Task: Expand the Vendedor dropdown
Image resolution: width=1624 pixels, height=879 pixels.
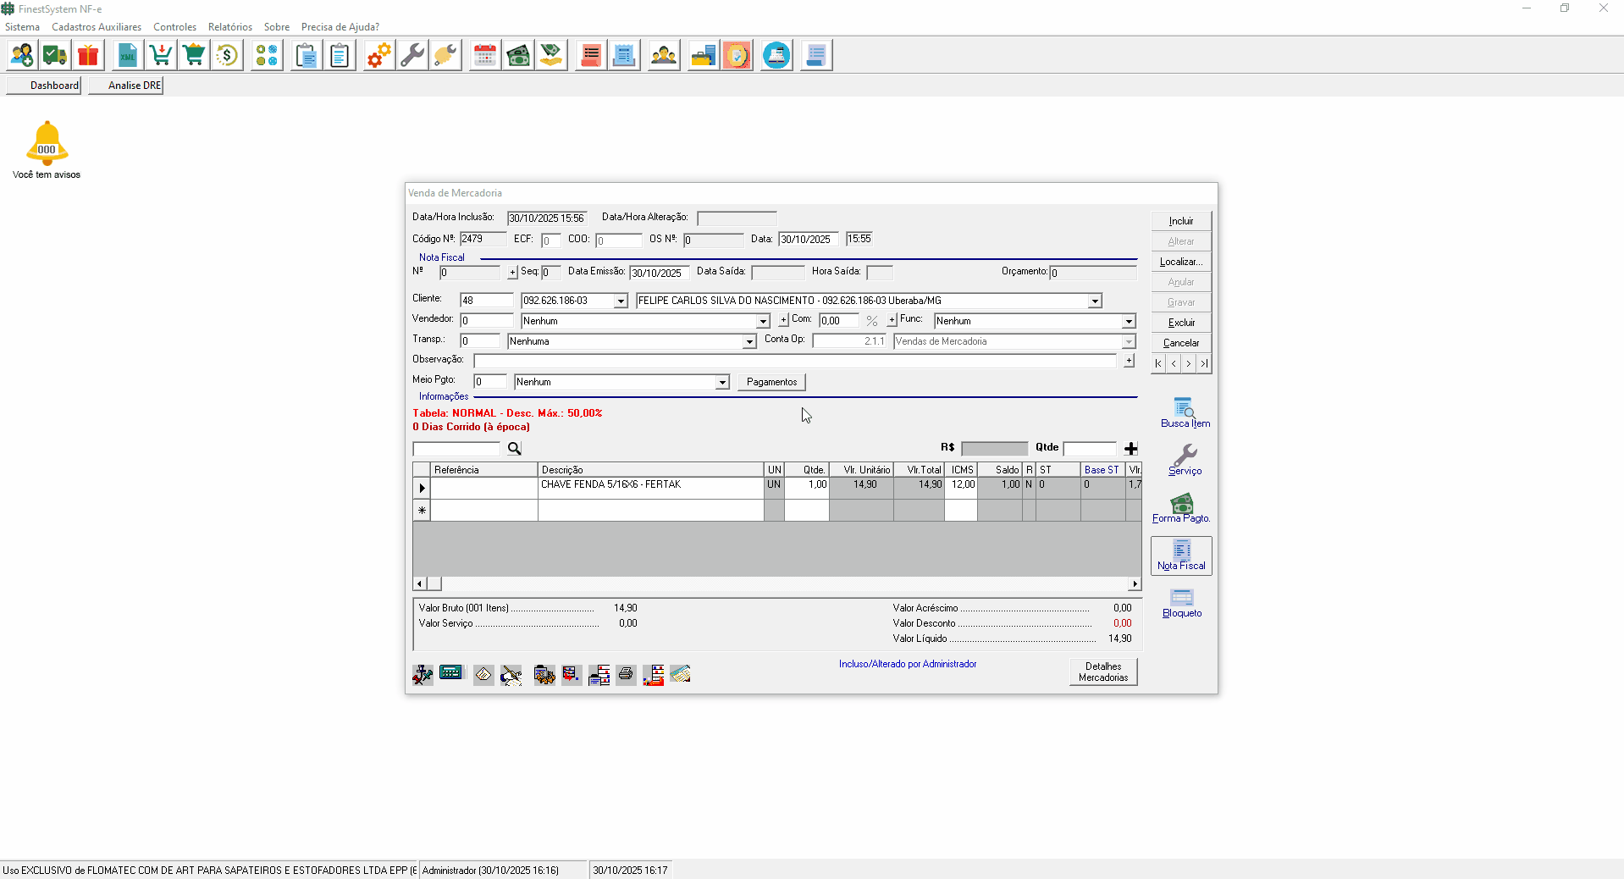Action: (x=763, y=322)
